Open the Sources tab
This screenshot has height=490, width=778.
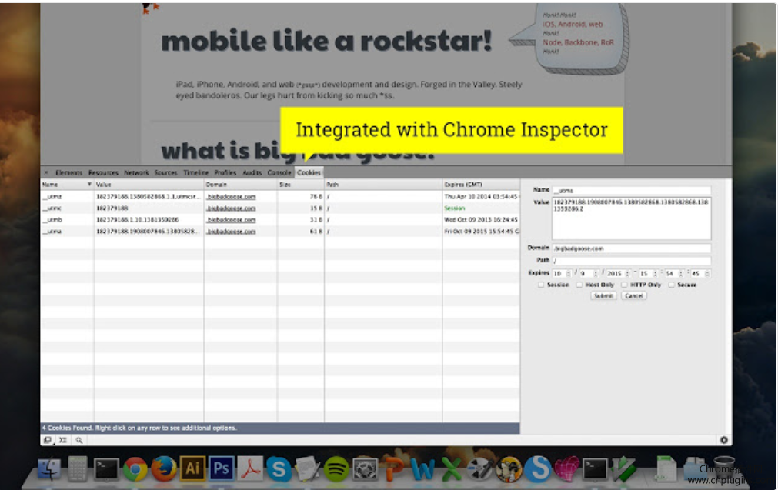[x=165, y=172]
